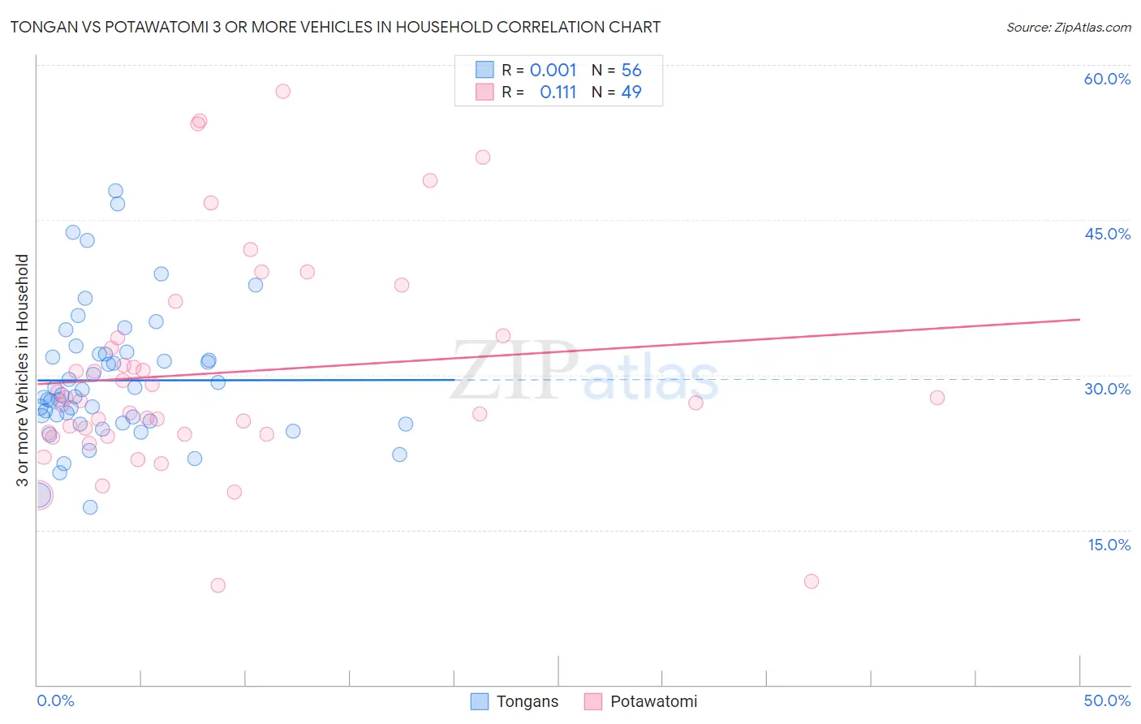Click the ZIPatlas watermark in chart center
This screenshot has height=724, width=1141.
(584, 372)
